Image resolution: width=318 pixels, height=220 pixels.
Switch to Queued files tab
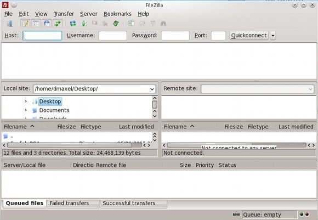(25, 203)
